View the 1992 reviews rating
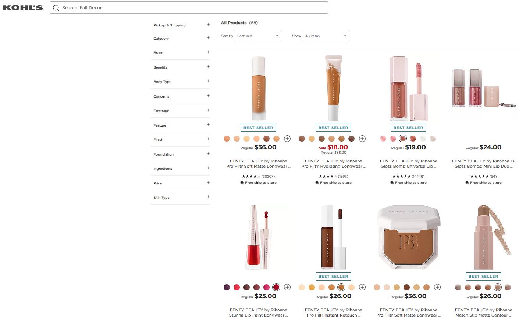 pyautogui.click(x=333, y=176)
